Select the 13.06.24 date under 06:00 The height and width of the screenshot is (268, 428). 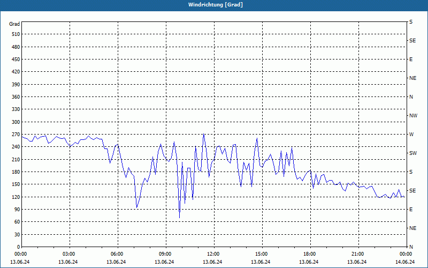tap(116, 262)
